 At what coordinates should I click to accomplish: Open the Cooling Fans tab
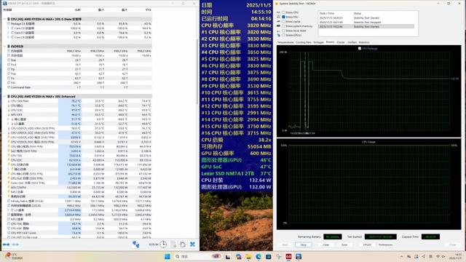[x=304, y=42]
